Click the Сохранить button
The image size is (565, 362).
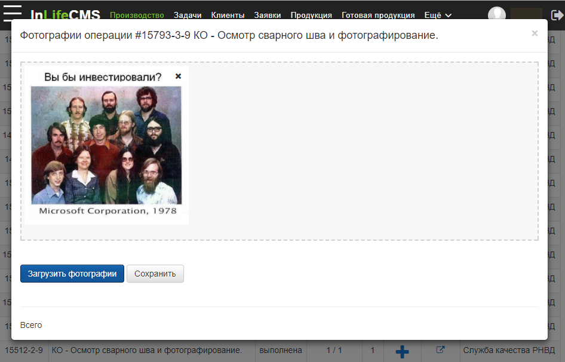coord(155,274)
